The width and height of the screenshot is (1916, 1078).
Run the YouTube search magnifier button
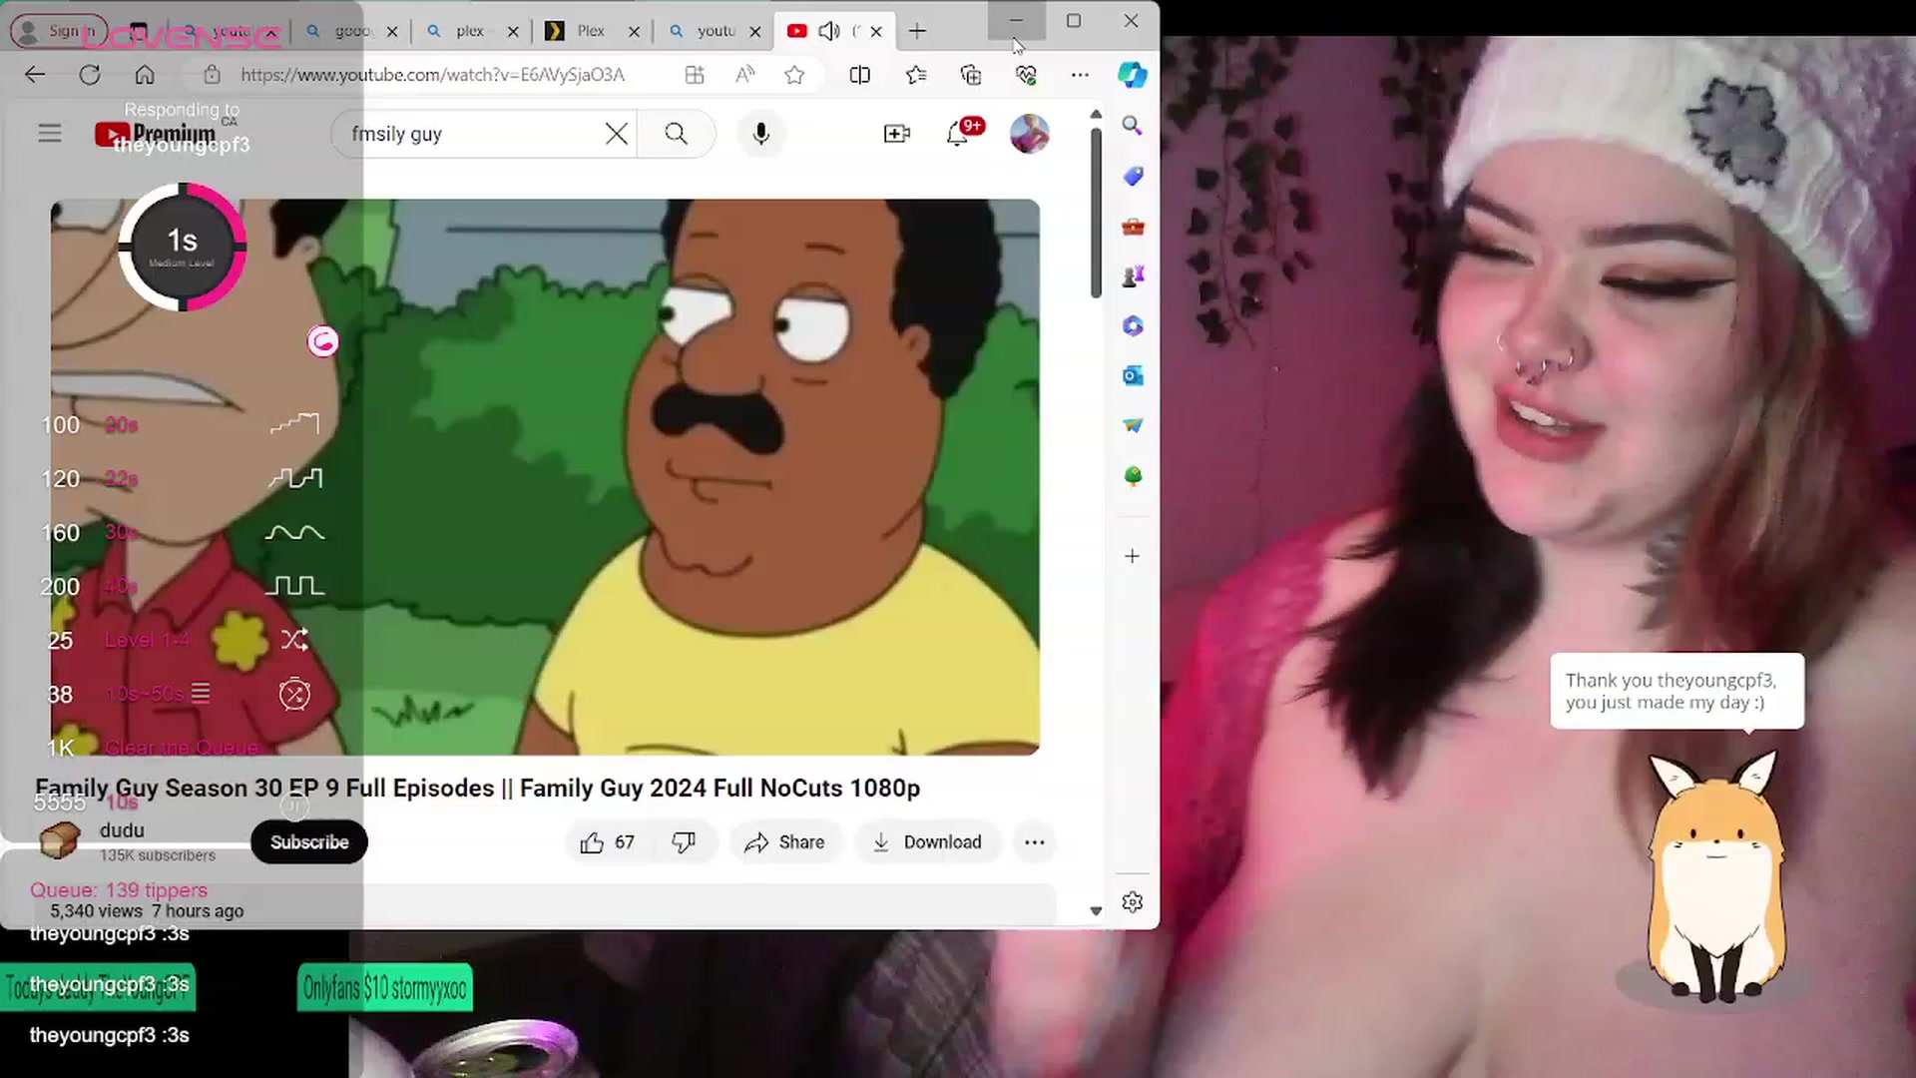click(x=677, y=134)
